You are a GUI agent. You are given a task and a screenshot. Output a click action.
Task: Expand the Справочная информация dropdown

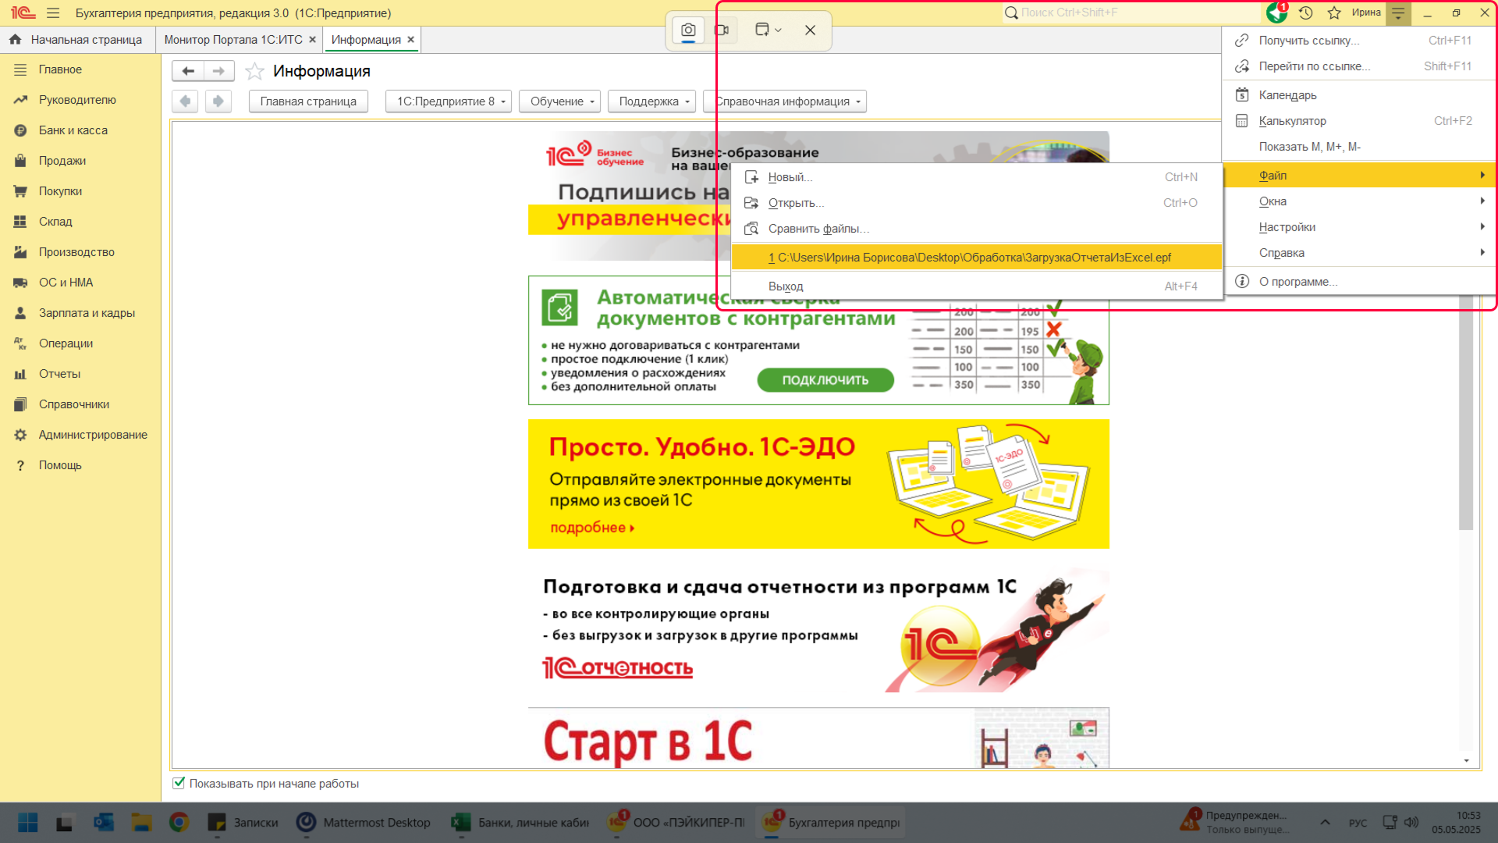(x=785, y=101)
